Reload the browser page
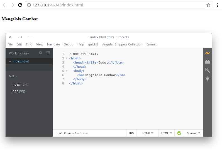The image size is (222, 150). 20,5
